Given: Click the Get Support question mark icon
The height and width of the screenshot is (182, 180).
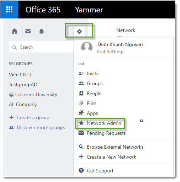Looking at the screenshot, I should 81,170.
